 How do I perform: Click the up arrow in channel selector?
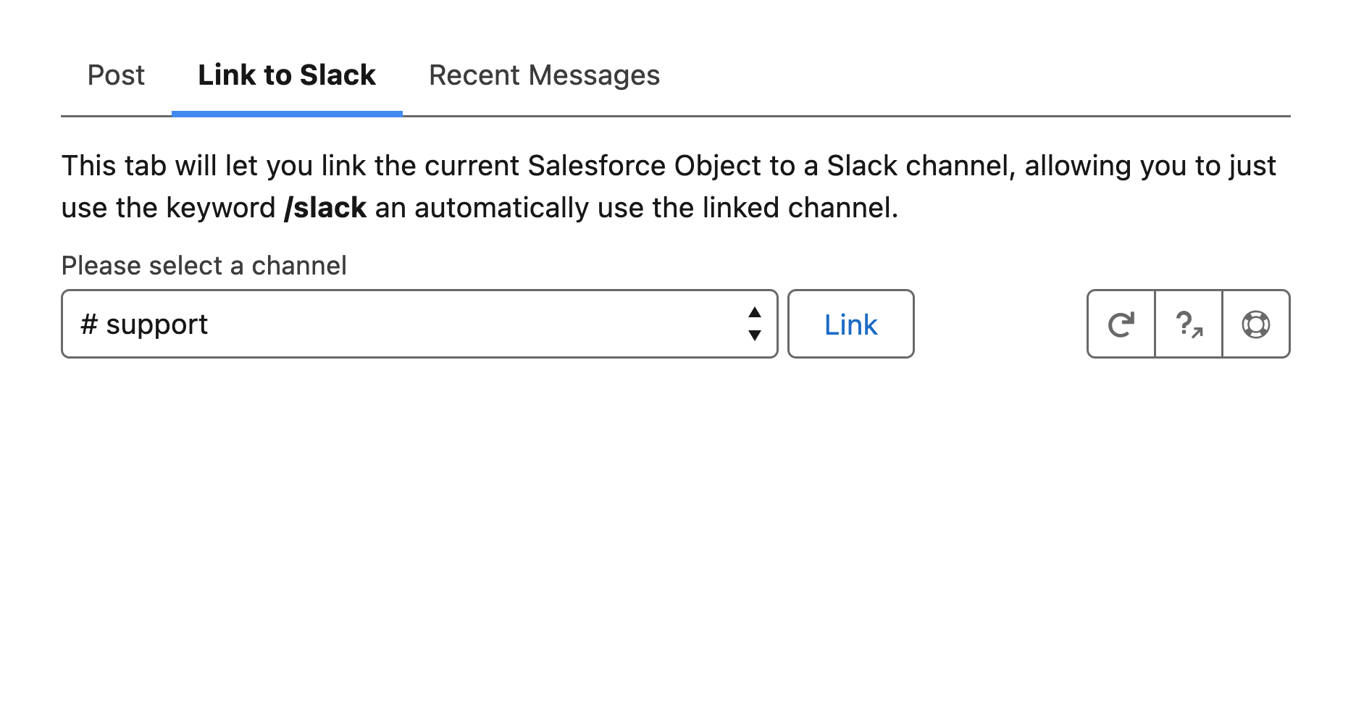click(755, 312)
